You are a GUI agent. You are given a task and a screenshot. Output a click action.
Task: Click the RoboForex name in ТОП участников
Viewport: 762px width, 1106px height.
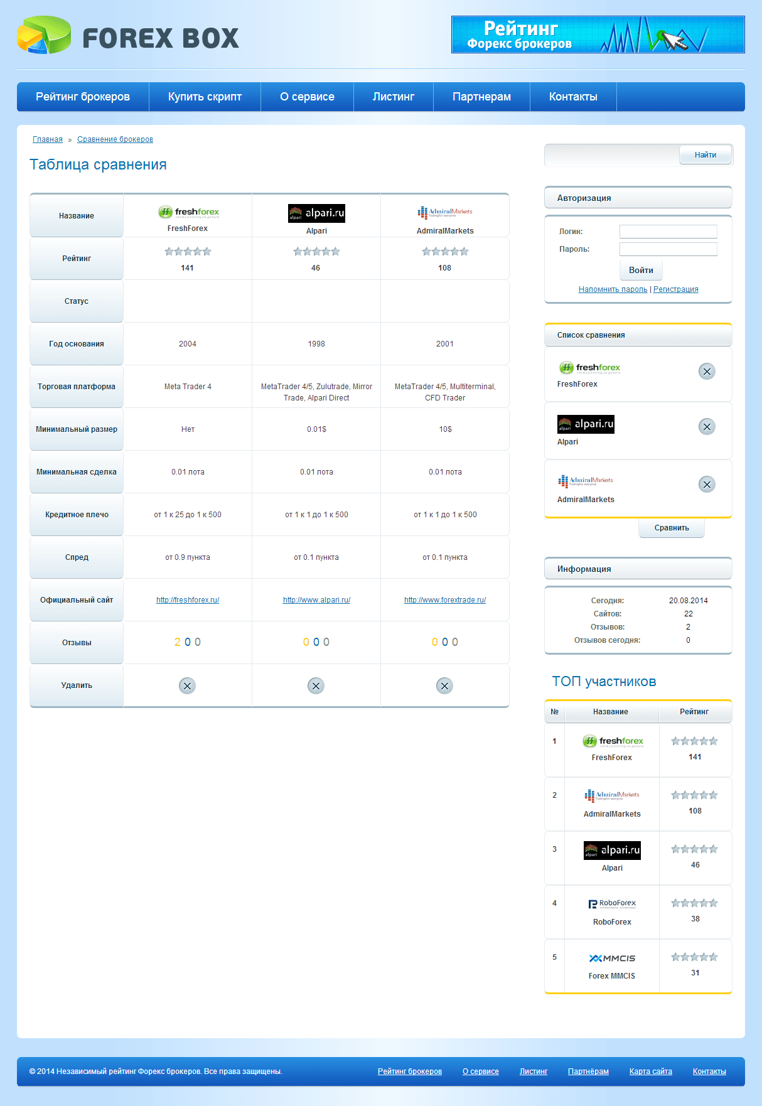tap(612, 922)
